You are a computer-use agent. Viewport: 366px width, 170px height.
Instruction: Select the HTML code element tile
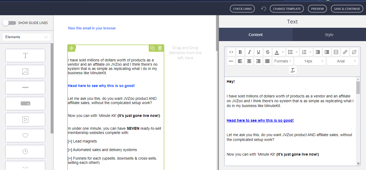tap(25, 166)
